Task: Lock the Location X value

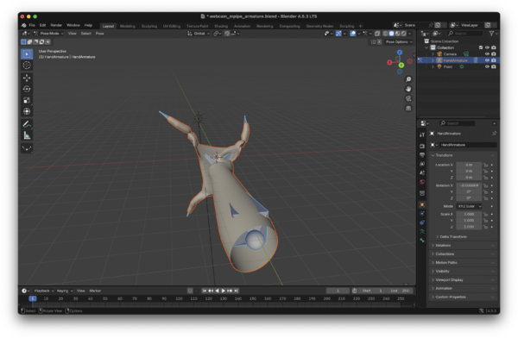Action: 485,165
